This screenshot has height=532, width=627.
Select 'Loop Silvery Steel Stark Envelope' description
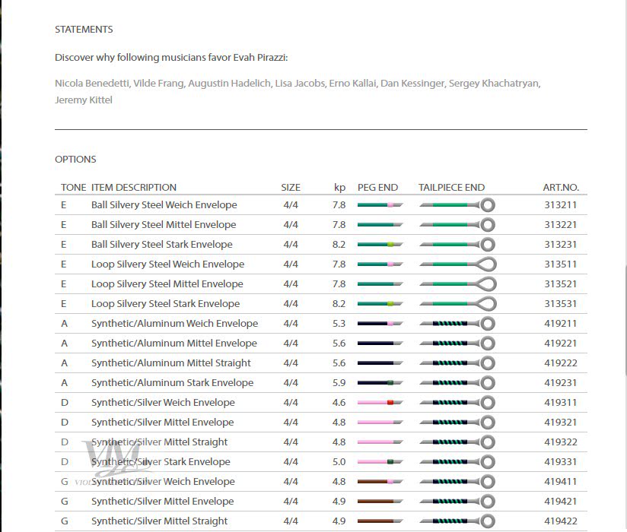[x=166, y=303]
